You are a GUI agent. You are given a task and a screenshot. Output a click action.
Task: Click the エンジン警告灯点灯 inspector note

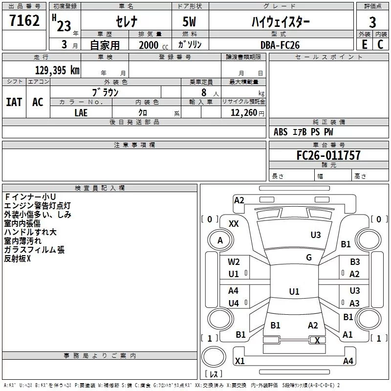coord(38,205)
